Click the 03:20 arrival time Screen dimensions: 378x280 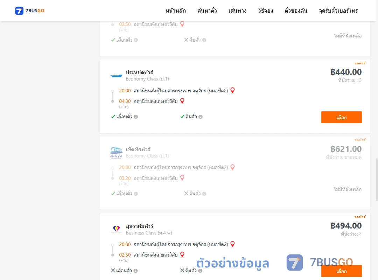click(125, 178)
